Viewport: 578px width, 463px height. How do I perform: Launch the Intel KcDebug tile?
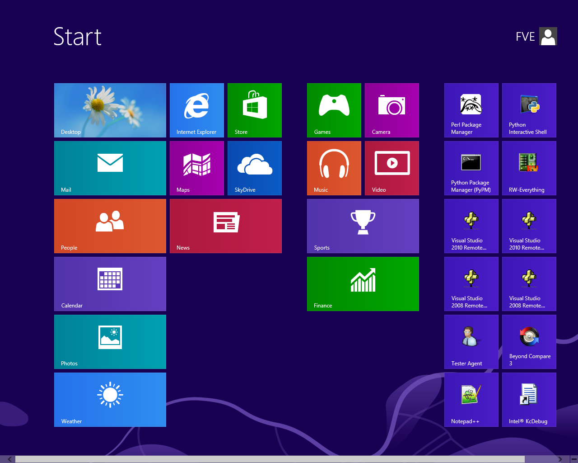click(529, 400)
